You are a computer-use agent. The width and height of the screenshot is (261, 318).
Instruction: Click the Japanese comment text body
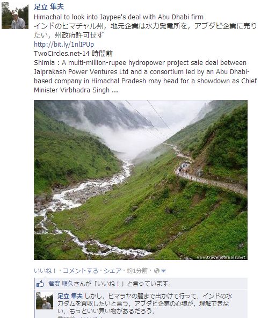pos(144,303)
